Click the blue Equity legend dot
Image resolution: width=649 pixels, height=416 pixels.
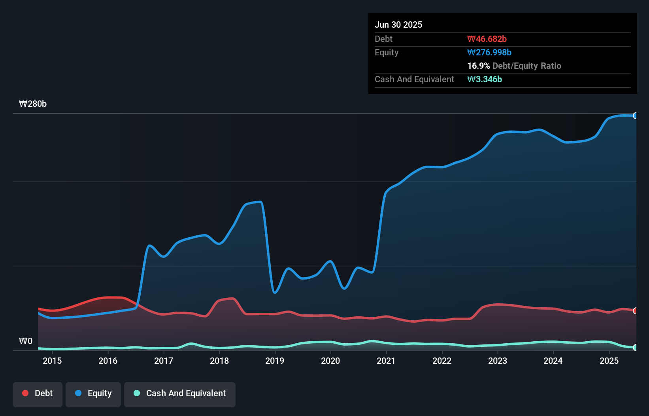point(77,393)
